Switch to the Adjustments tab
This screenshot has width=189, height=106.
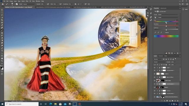(163, 8)
